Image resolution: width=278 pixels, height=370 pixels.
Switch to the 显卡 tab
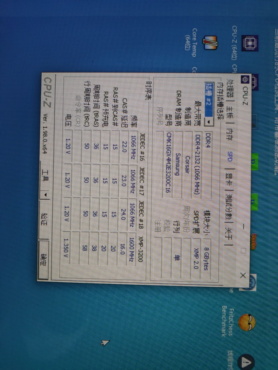(x=229, y=179)
